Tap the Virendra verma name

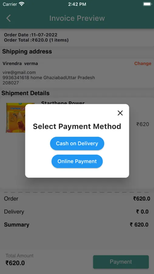point(20,63)
